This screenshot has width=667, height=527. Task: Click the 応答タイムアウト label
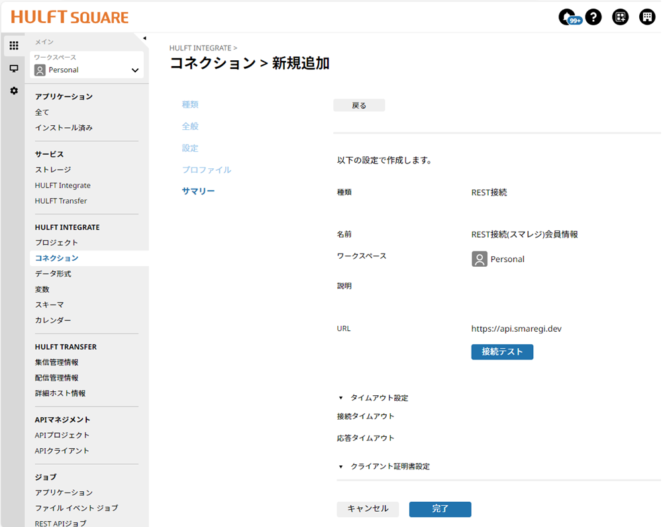pyautogui.click(x=366, y=438)
